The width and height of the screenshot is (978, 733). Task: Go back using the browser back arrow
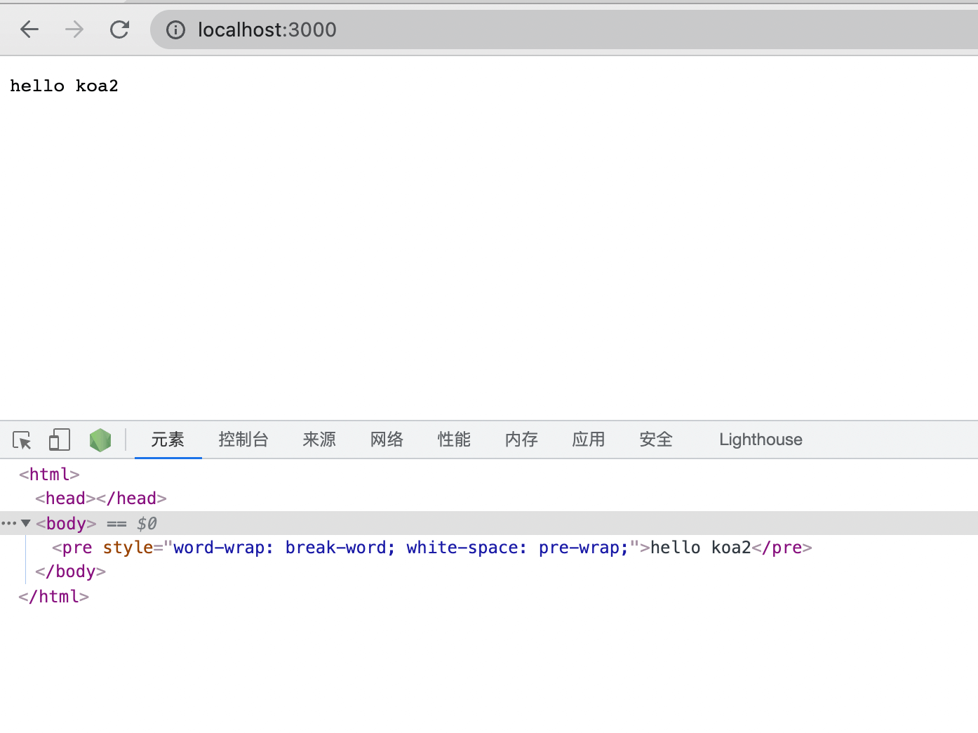pos(29,29)
